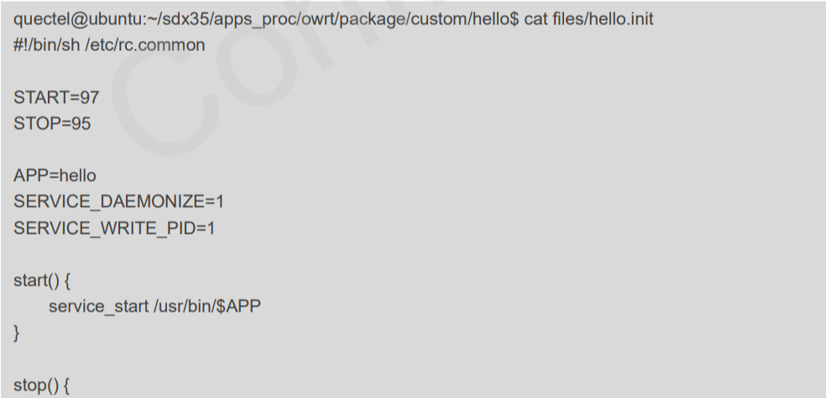
Task: Click the closing brace of start function
Action: [16, 333]
